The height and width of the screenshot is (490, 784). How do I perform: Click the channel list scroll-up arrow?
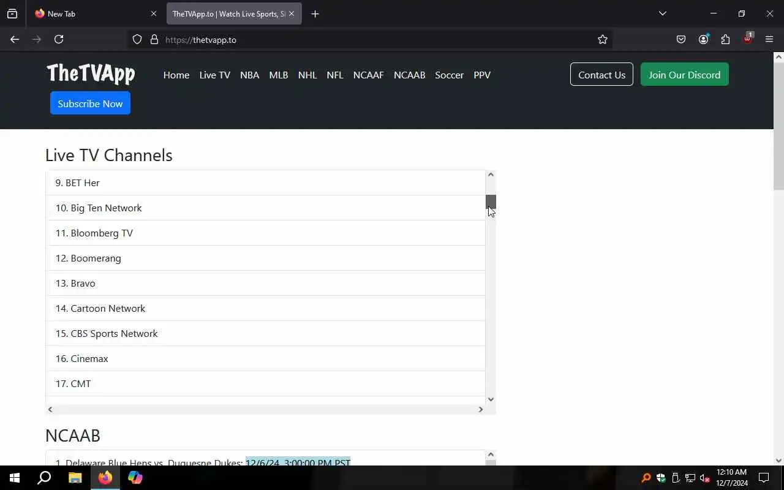pos(491,175)
